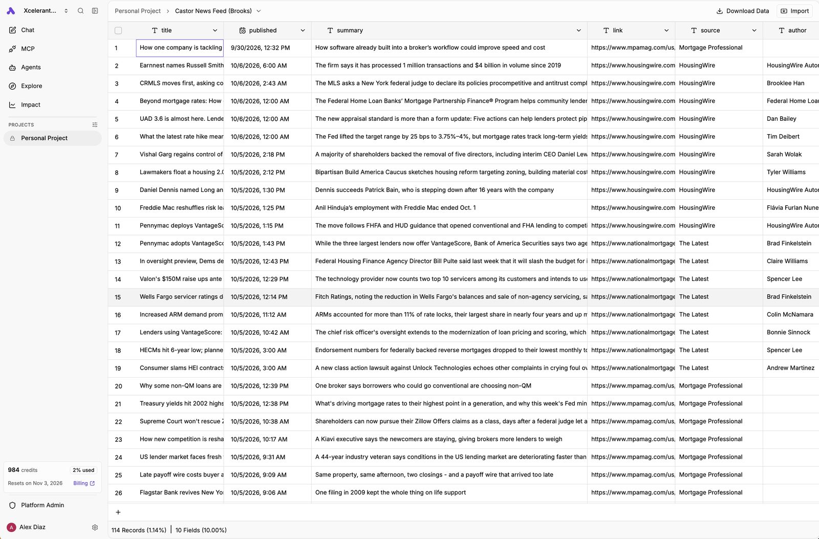Expand Castor News Feed dropdown chevron
The image size is (819, 539).
coord(258,11)
